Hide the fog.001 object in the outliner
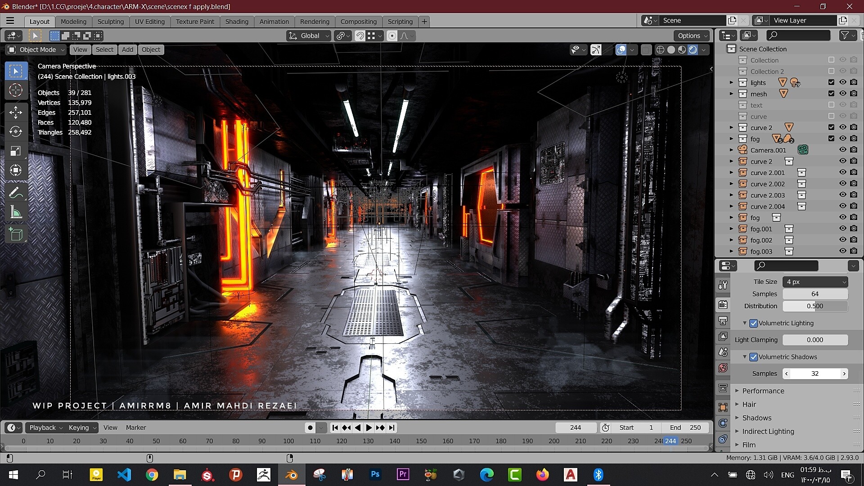864x486 pixels. pyautogui.click(x=842, y=229)
